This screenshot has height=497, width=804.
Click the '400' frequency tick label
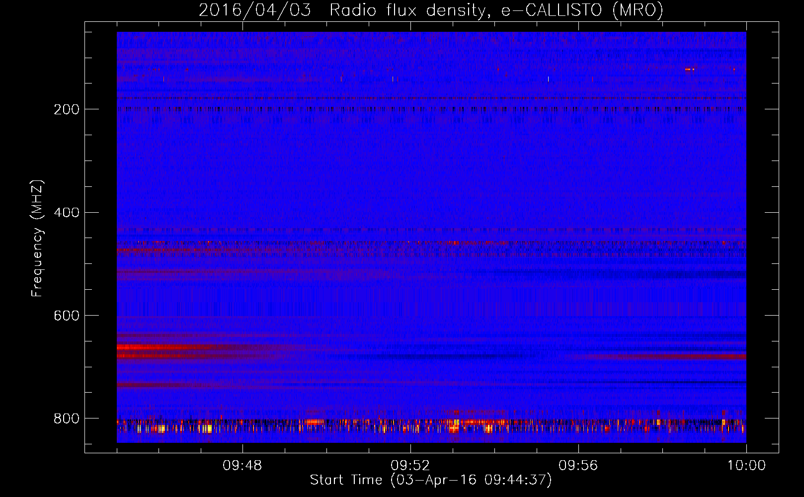[x=67, y=213]
